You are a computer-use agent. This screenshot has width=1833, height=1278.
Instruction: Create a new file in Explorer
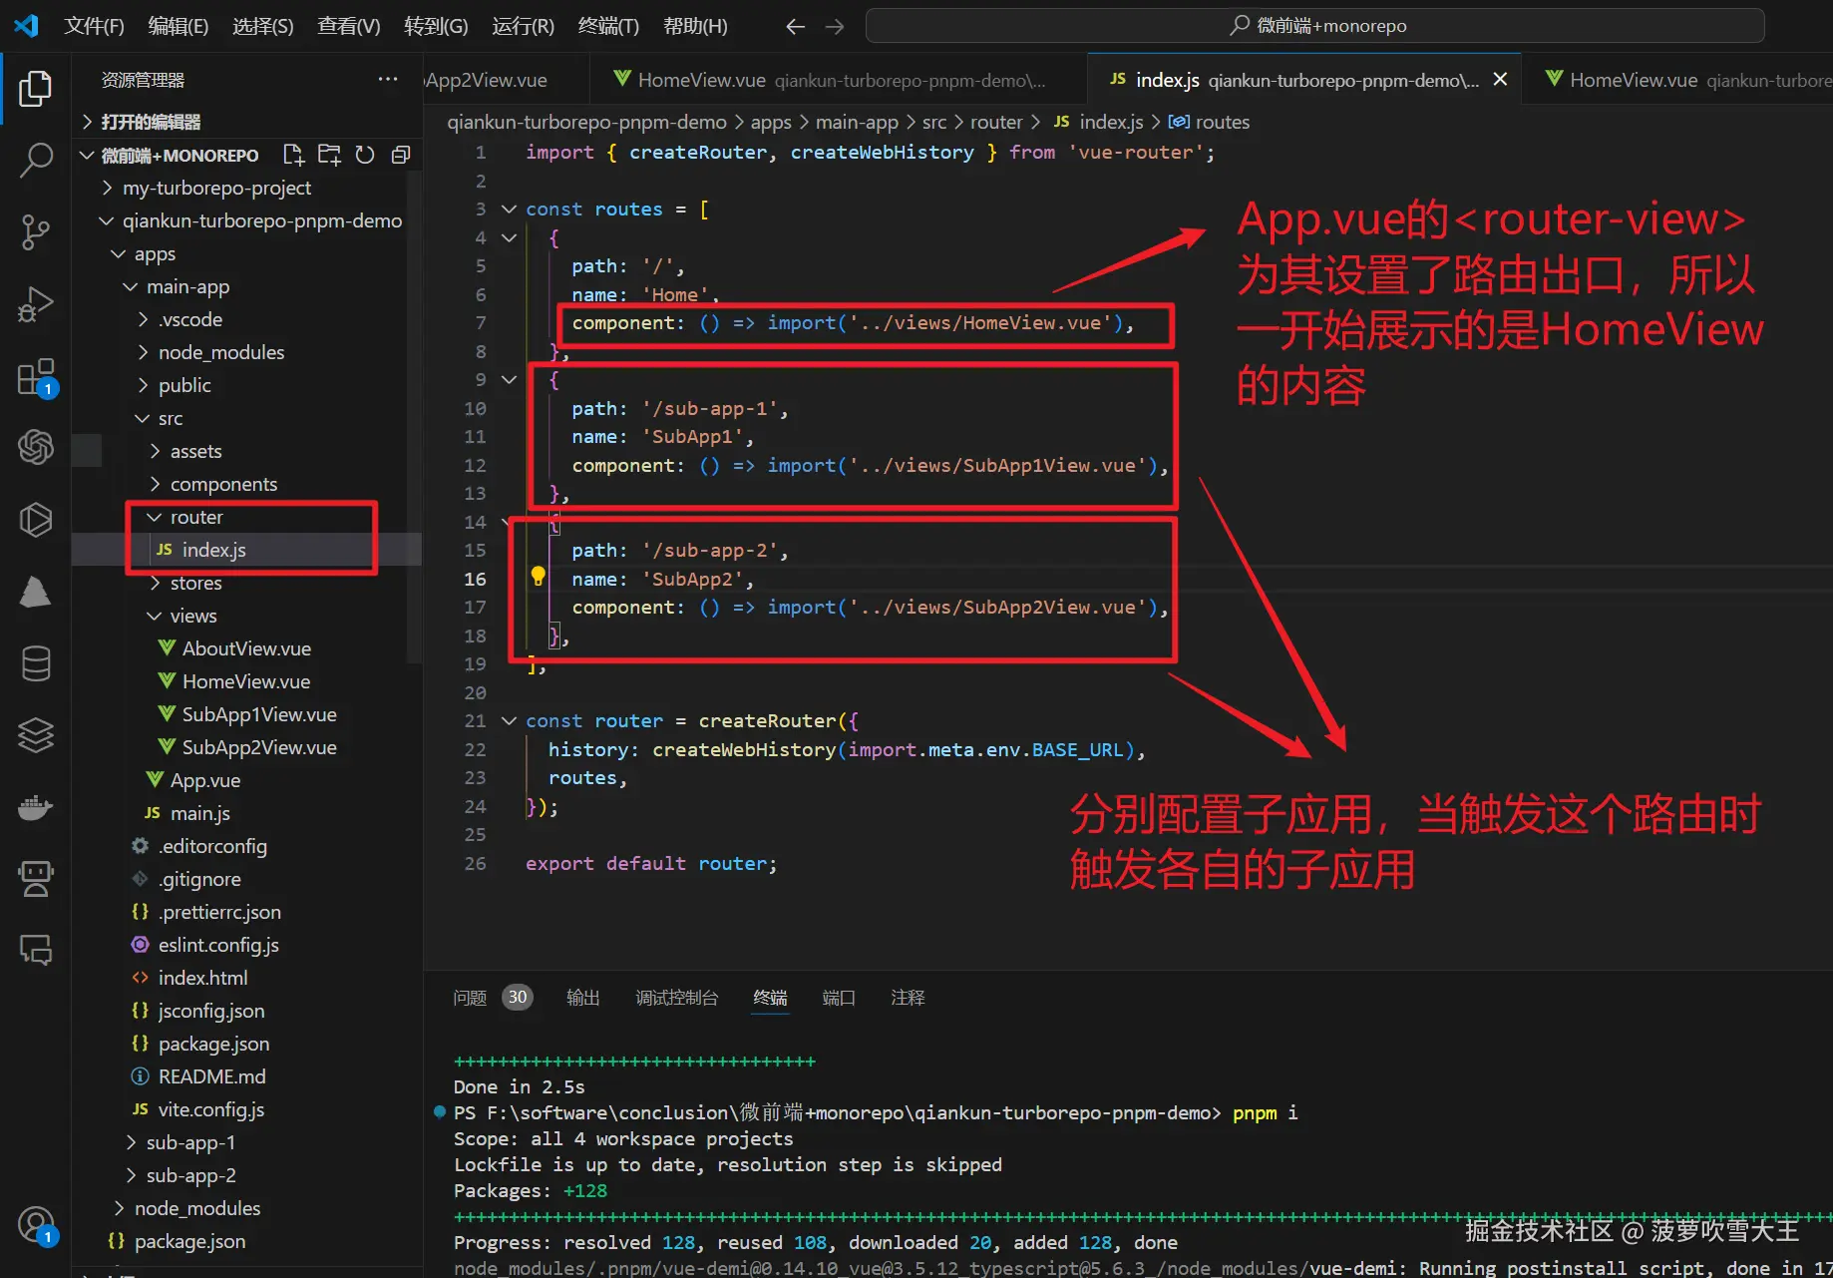[x=292, y=155]
